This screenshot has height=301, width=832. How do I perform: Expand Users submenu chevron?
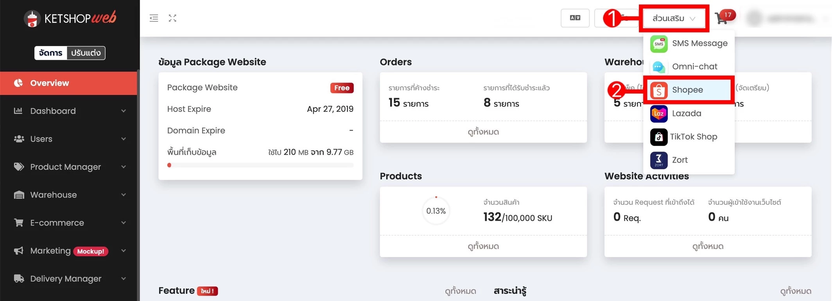point(124,139)
